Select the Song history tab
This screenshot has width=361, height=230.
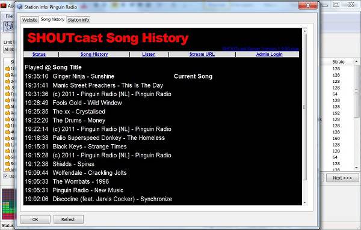coord(52,20)
